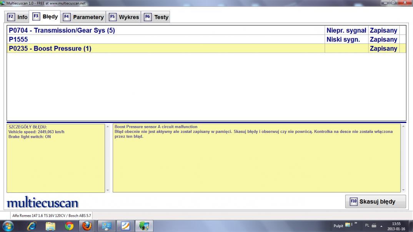Expand Pulpit toolbar chevron
The width and height of the screenshot is (413, 232).
pyautogui.click(x=356, y=223)
